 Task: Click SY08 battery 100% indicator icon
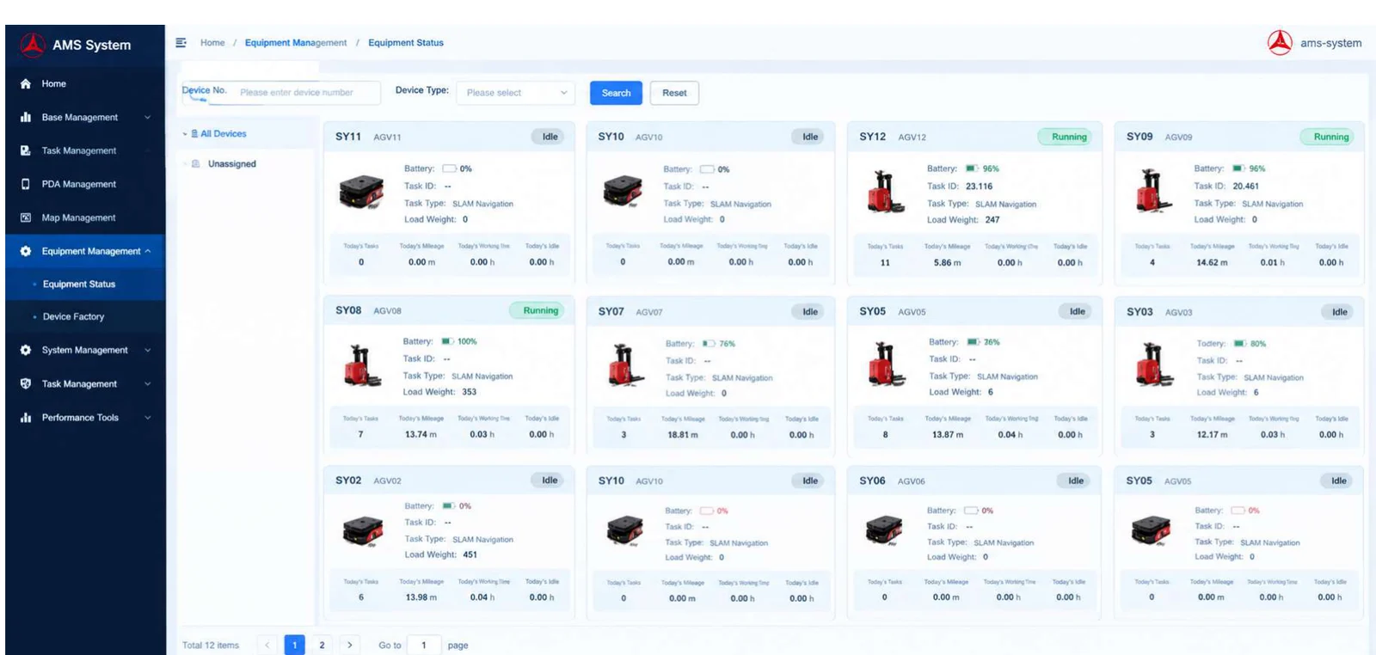448,341
